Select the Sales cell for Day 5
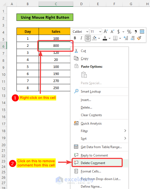 (x=55, y=67)
